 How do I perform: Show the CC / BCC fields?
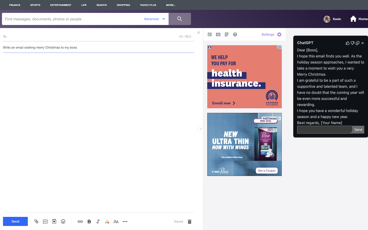pyautogui.click(x=185, y=37)
